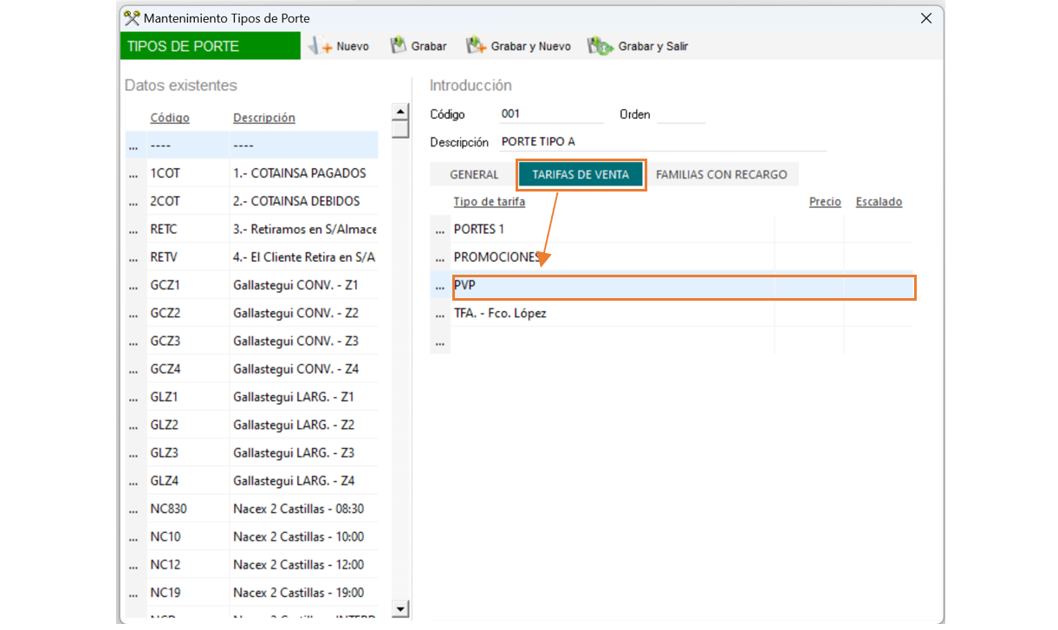Click the window title bar tools icon
The height and width of the screenshot is (630, 1058).
click(132, 18)
